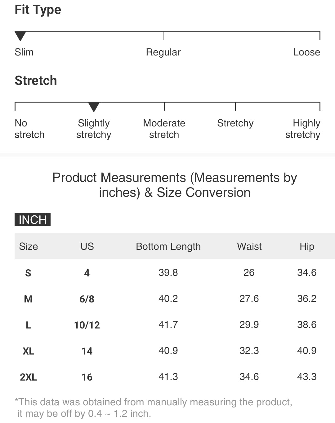This screenshot has width=335, height=423.
Task: Click the Loose fit label
Action: [x=306, y=52]
